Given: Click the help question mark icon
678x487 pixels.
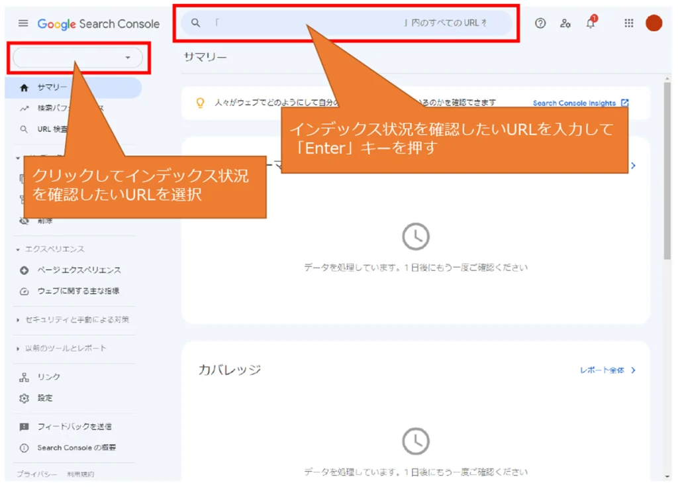Looking at the screenshot, I should [540, 23].
